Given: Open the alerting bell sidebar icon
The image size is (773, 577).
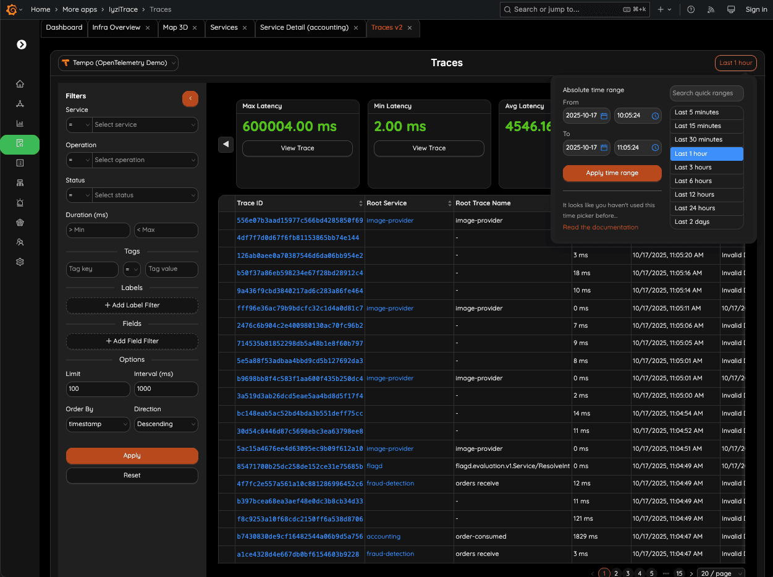Looking at the screenshot, I should pyautogui.click(x=20, y=203).
